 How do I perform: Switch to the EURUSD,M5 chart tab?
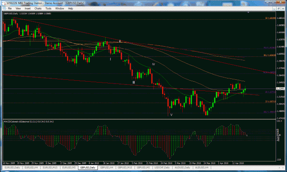[x=69, y=167]
